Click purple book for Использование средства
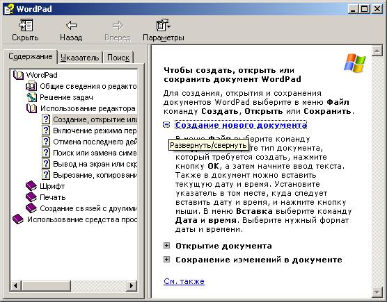The width and height of the screenshot is (387, 302). point(18,219)
